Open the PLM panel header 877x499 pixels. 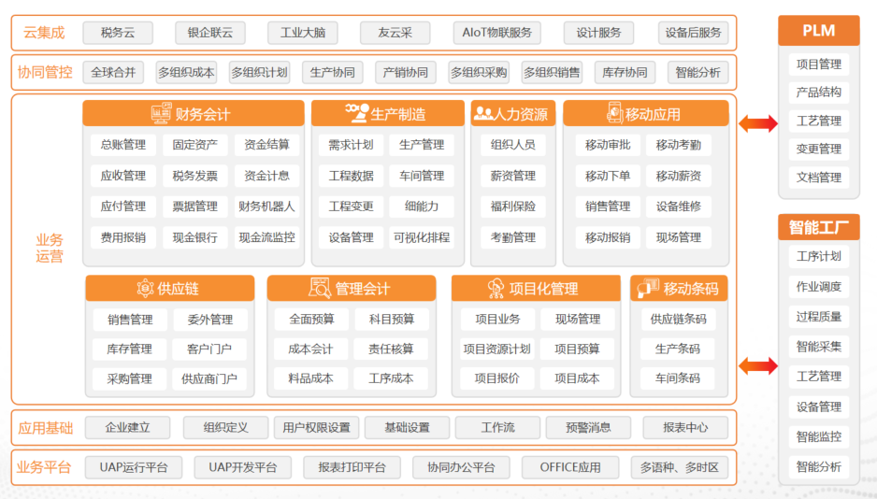point(818,31)
